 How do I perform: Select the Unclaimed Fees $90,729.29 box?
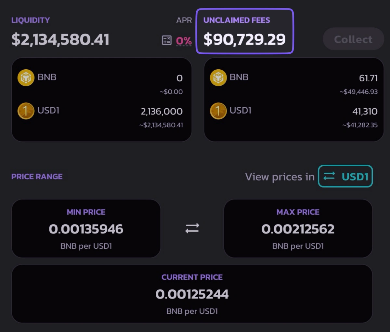pyautogui.click(x=245, y=31)
